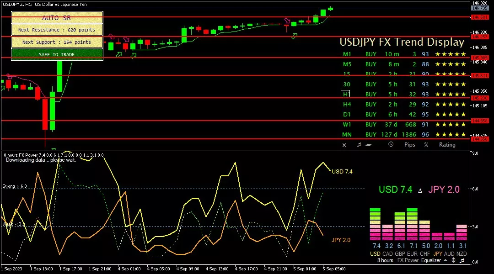
Task: Select AUD currency label under the equalizer
Action: pos(450,253)
